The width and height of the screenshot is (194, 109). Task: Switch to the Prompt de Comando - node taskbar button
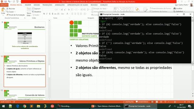point(140,106)
